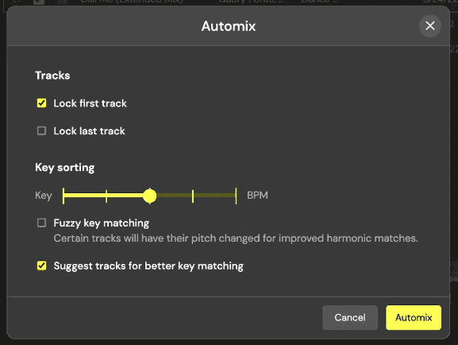
Task: Click the pitch change description under Fuzzy key matching
Action: pyautogui.click(x=236, y=238)
